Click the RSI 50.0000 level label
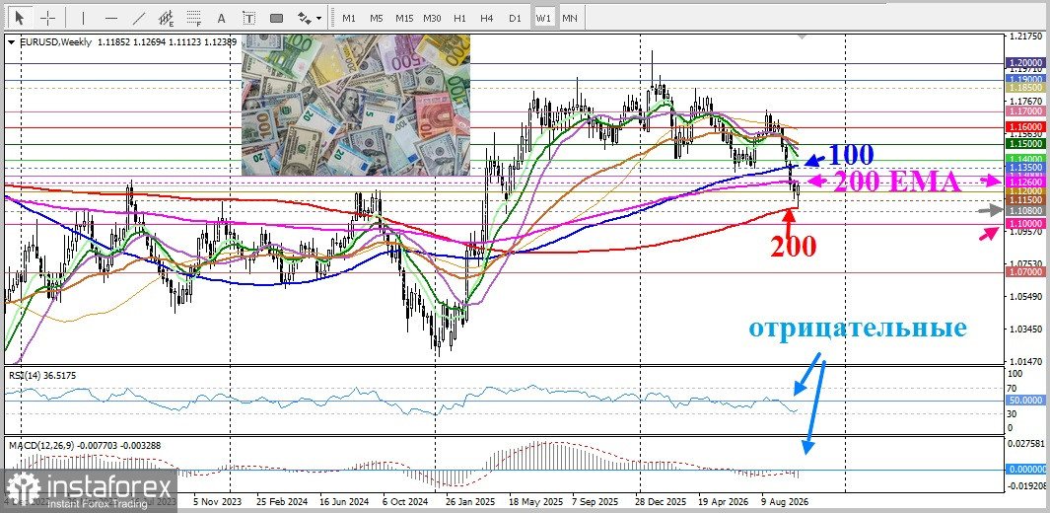This screenshot has height=513, width=1050. coord(1024,400)
